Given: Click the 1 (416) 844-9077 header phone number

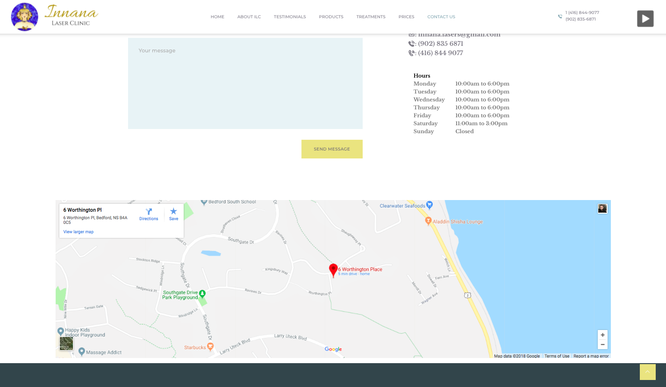Looking at the screenshot, I should 582,13.
